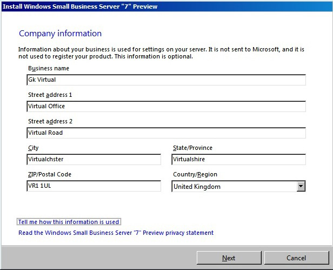This screenshot has width=333, height=270.
Task: Click the City field containing Virtualchster
Action: pyautogui.click(x=94, y=160)
